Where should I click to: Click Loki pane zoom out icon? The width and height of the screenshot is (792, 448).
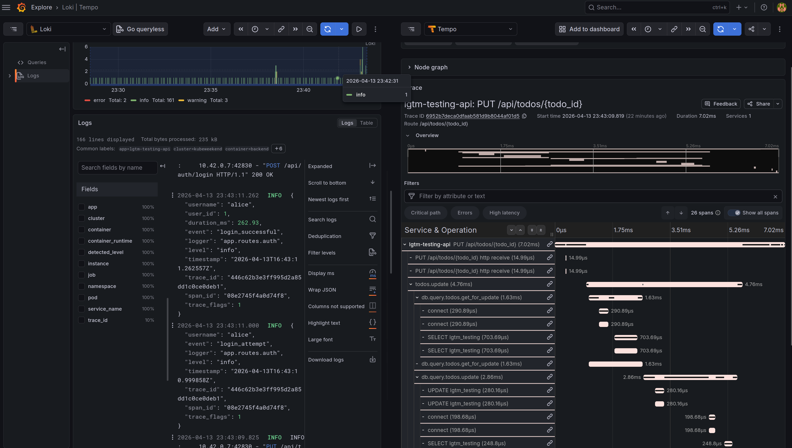tap(310, 29)
